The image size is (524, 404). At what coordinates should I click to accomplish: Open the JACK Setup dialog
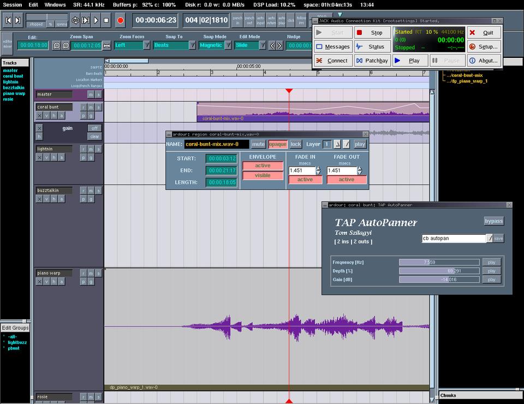tap(484, 47)
